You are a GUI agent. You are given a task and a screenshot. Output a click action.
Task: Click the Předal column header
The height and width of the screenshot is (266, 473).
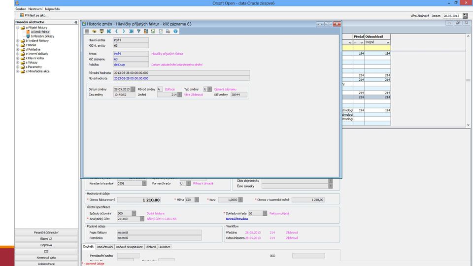(x=359, y=36)
